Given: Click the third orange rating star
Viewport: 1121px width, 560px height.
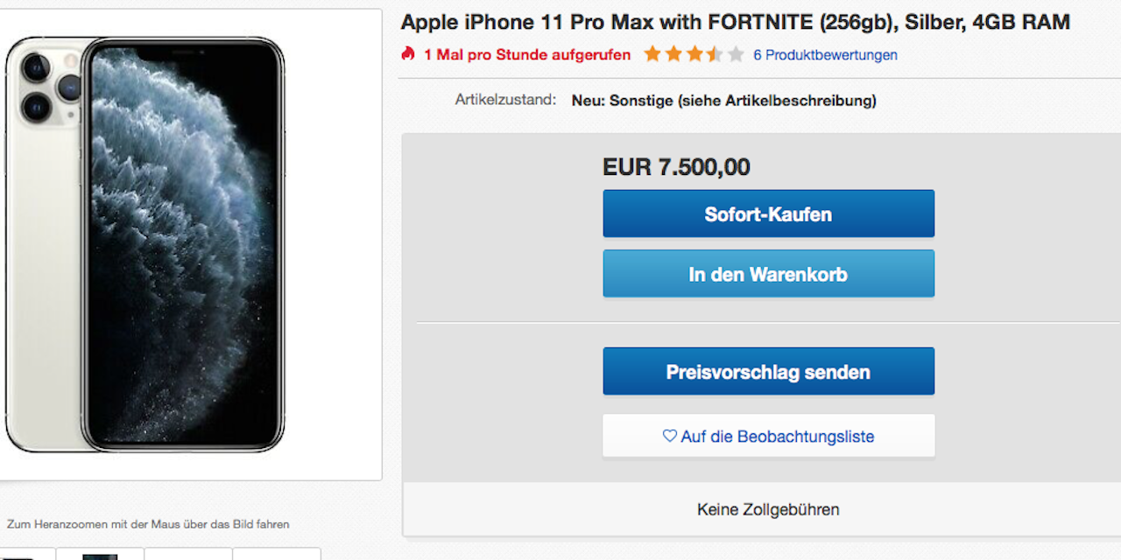Looking at the screenshot, I should [x=694, y=54].
